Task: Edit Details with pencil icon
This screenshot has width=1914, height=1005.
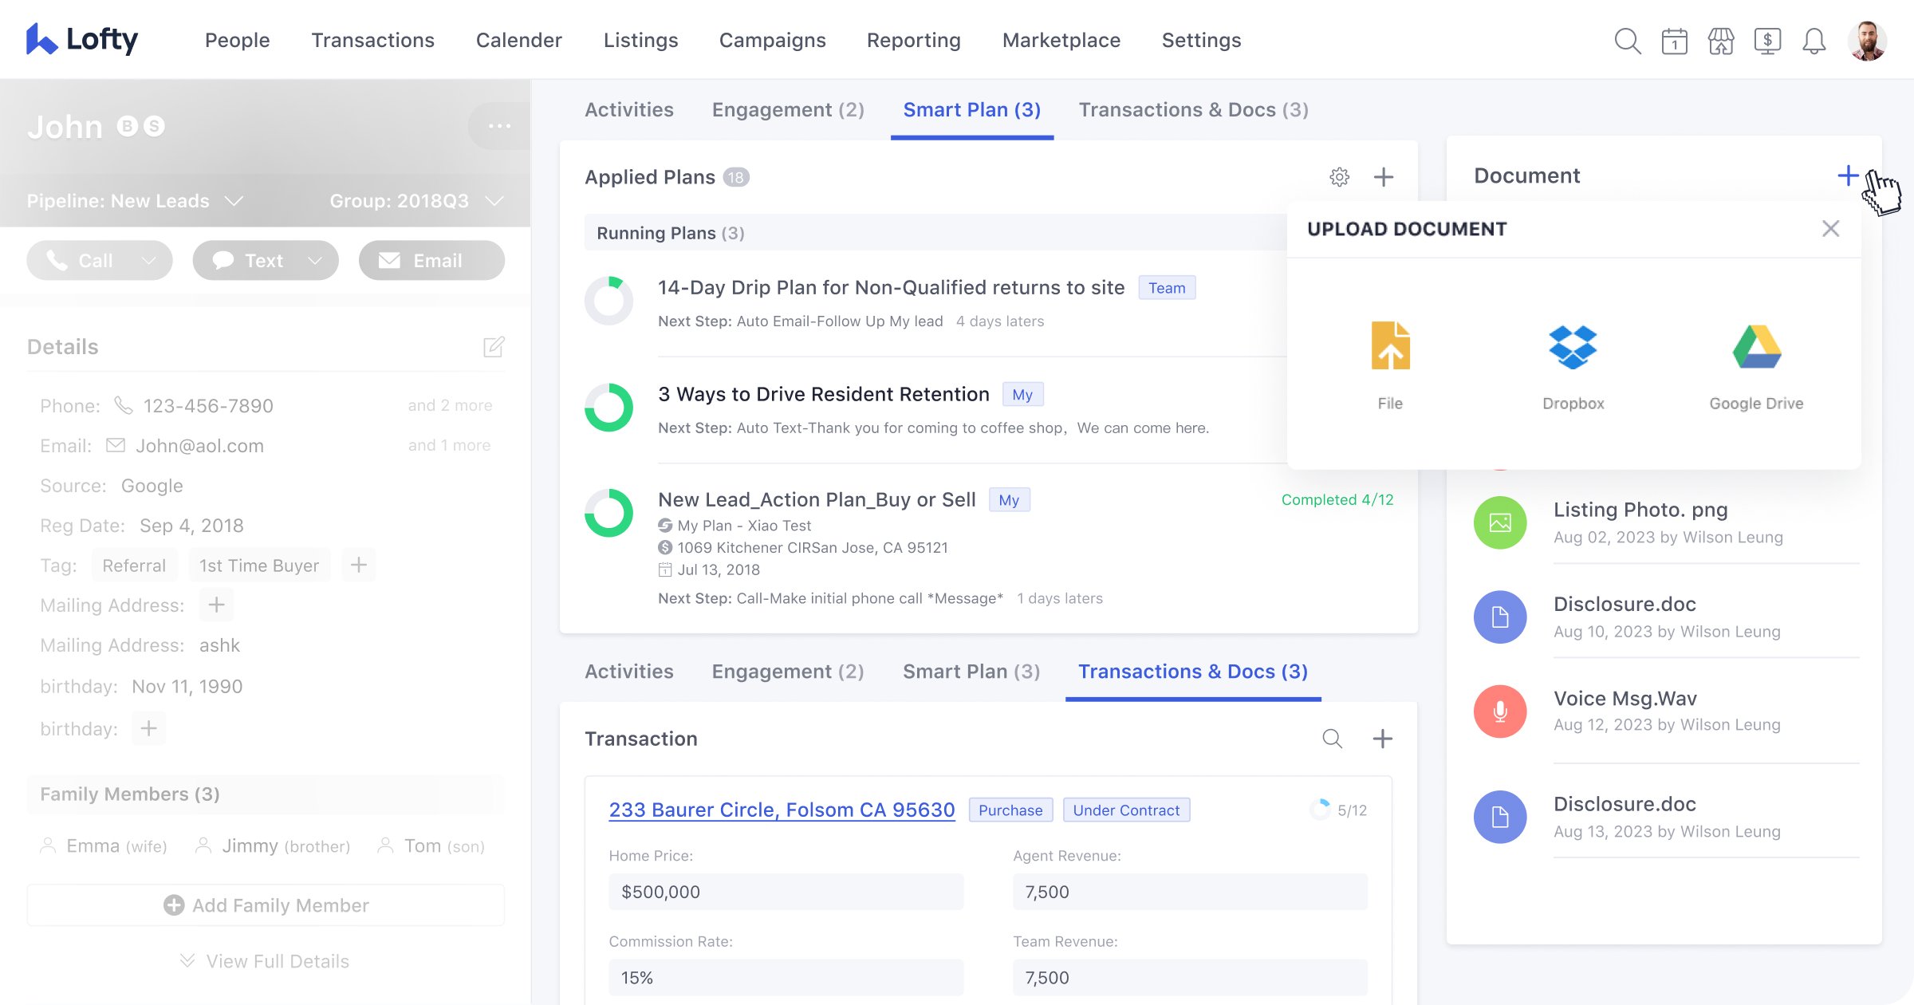Action: pyautogui.click(x=494, y=347)
